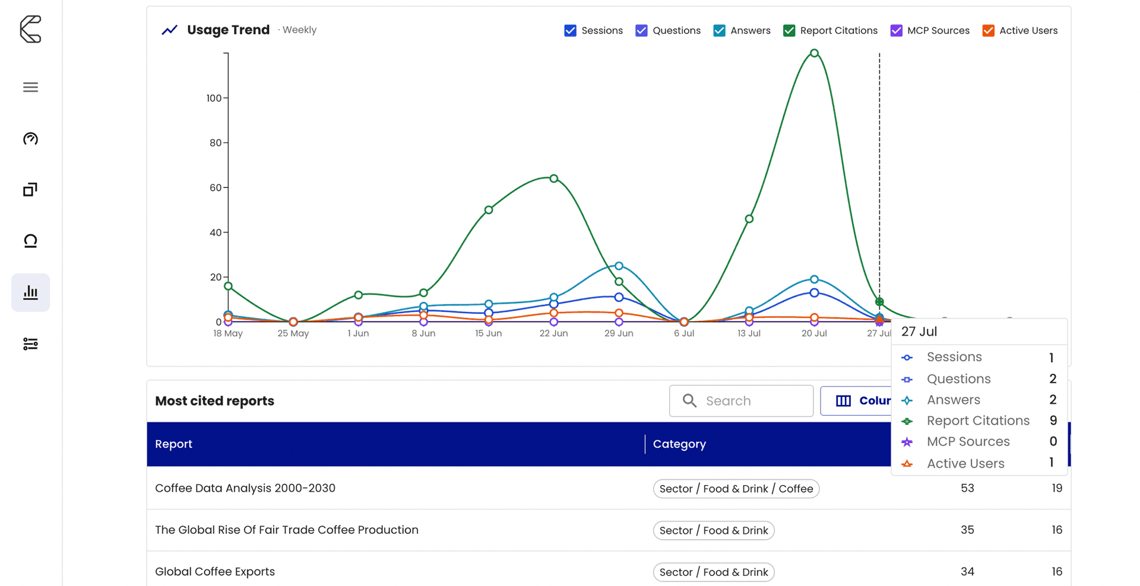Click Fair Trade row's Sector / Food & Drink tag

point(714,530)
